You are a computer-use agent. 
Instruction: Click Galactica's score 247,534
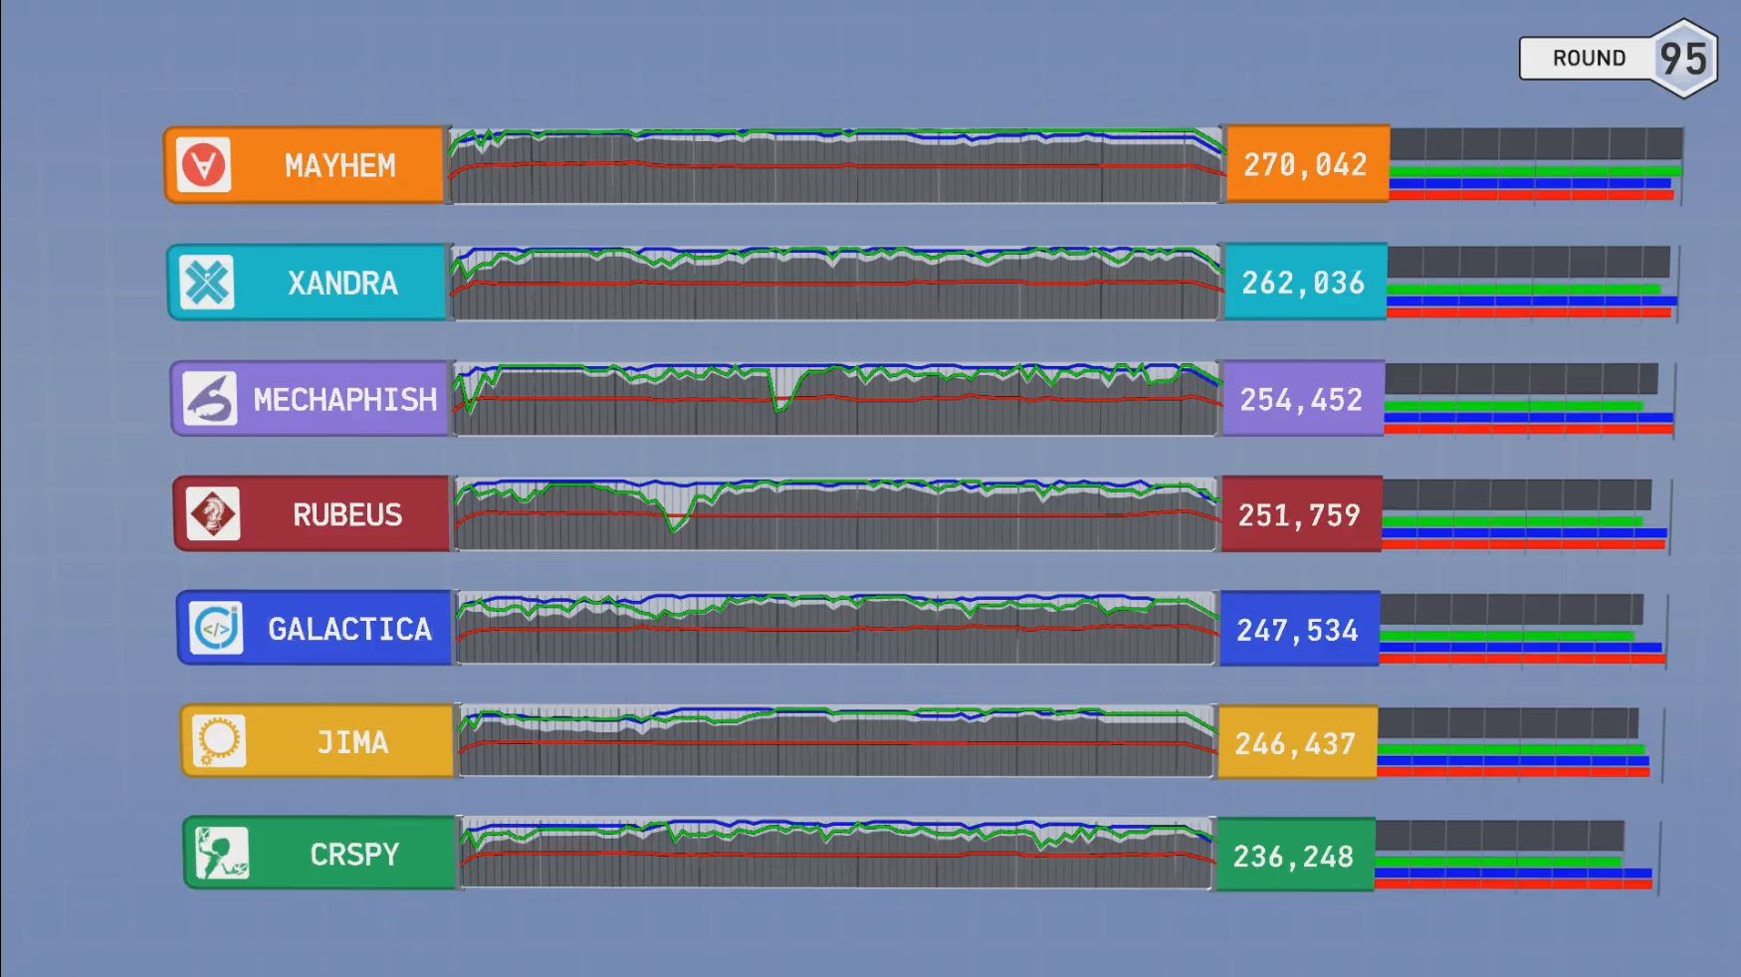click(x=1297, y=631)
